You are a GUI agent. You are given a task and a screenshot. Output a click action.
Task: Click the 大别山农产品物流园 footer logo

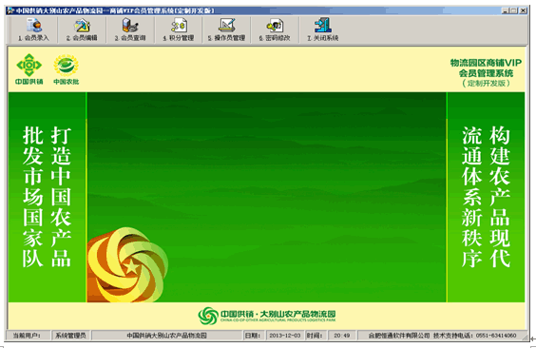[267, 315]
